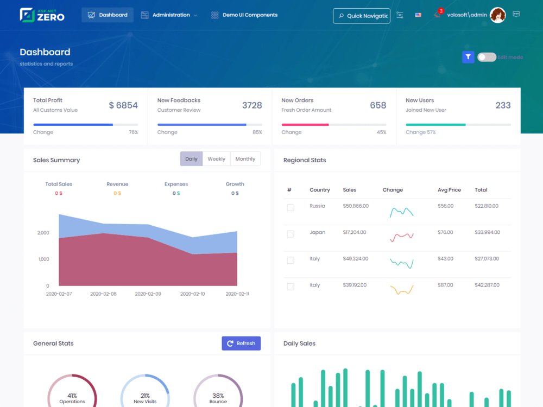This screenshot has width=543, height=407.
Task: Click the 21% New Visits circle chart
Action: (145, 390)
